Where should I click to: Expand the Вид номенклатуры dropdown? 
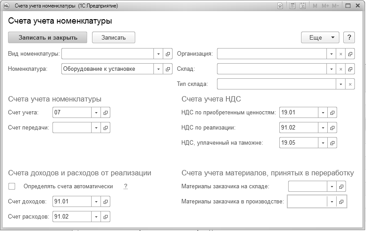coord(159,54)
